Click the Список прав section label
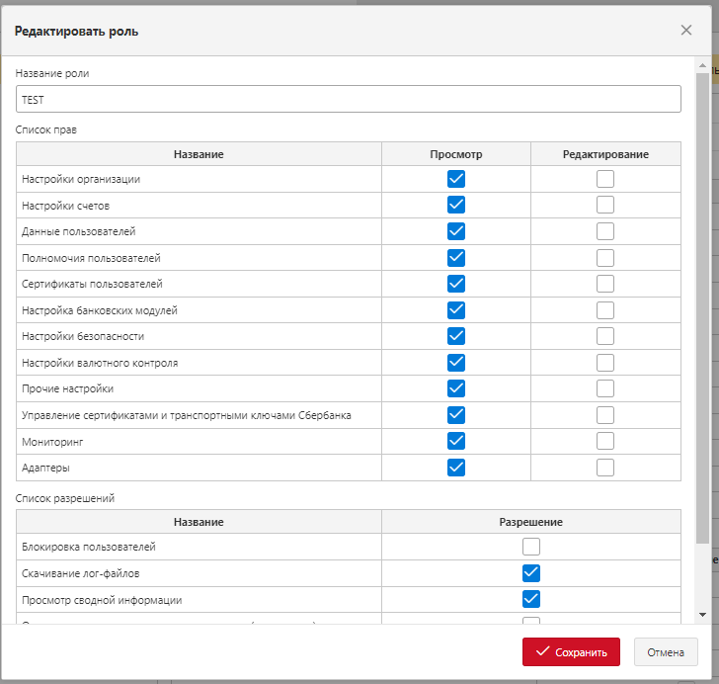Screen dimensions: 719x684 coord(45,129)
